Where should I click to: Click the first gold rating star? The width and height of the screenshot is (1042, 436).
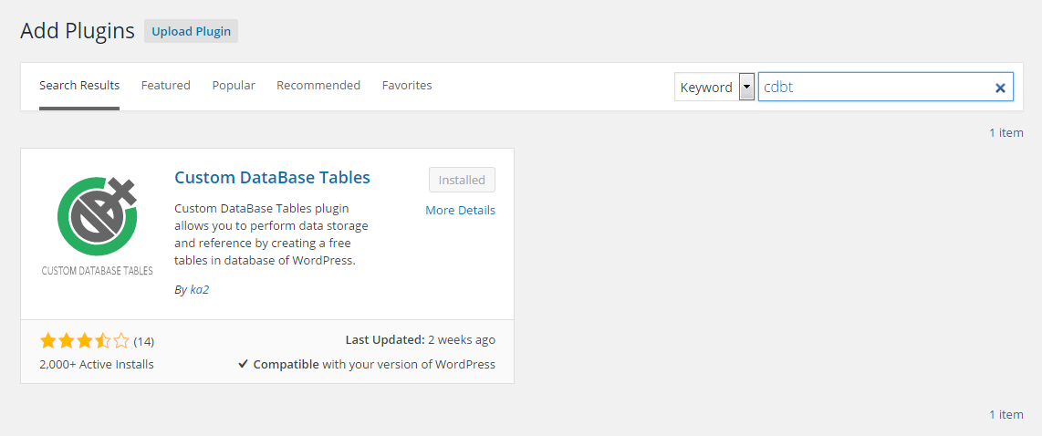click(x=48, y=341)
